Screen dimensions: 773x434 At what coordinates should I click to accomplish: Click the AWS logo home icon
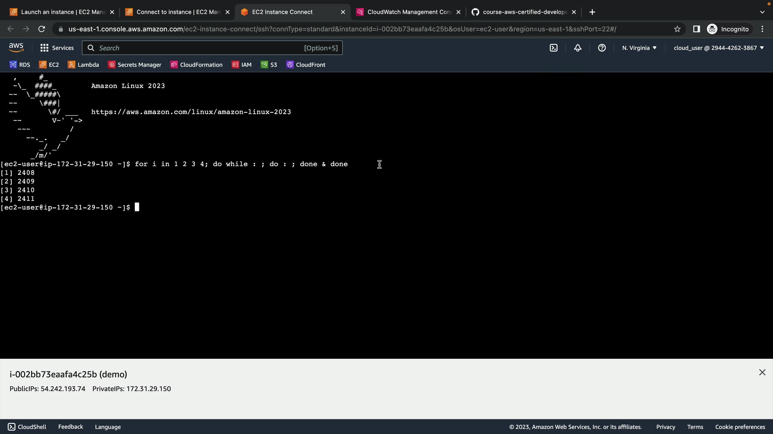click(x=16, y=47)
